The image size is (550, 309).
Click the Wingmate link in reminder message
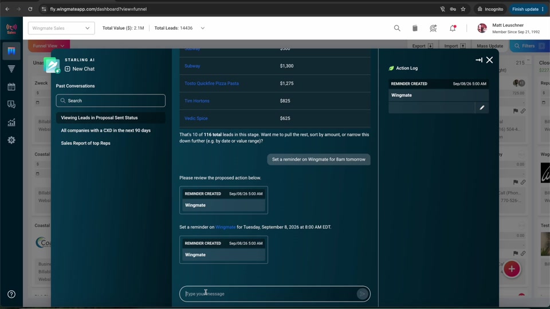click(x=225, y=227)
